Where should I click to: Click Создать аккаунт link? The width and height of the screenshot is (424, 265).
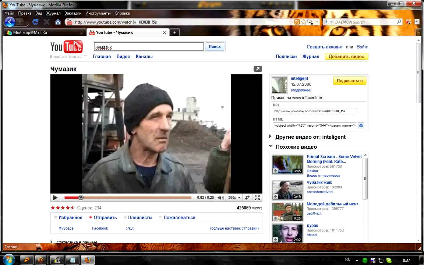[325, 47]
